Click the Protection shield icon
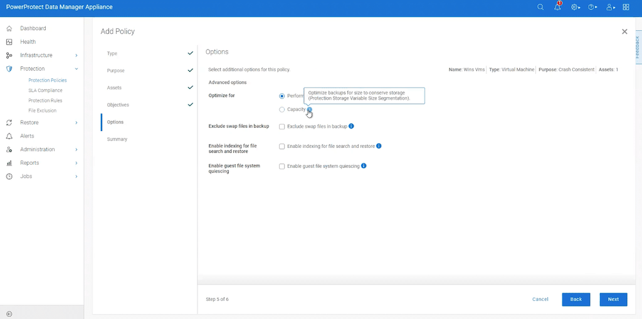Screen dimensions: 642x319 coord(9,69)
